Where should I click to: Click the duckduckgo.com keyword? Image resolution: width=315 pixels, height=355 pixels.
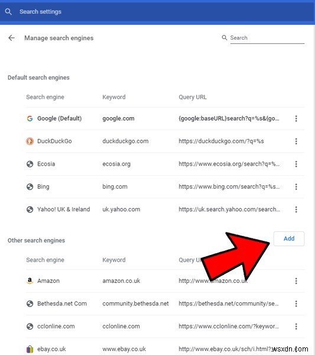125,141
